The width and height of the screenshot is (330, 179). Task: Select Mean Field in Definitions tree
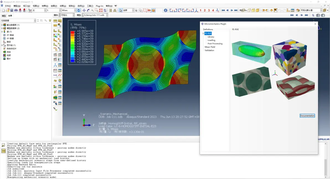[x=210, y=47]
